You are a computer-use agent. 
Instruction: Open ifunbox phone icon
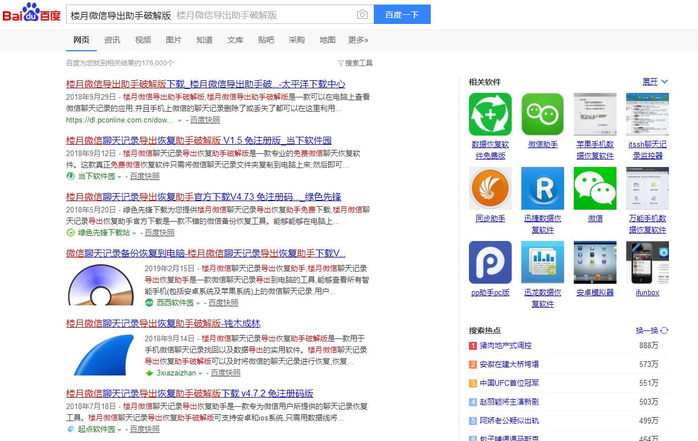[x=647, y=262]
